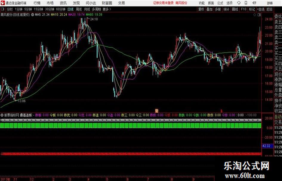Open the mail message icon
This screenshot has height=181, width=282.
(254, 3)
